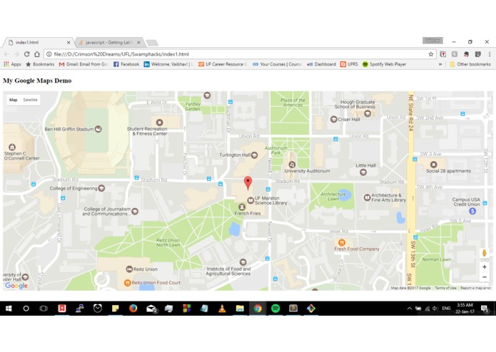496x352 pixels.
Task: Open Spotify Web Player bookmark
Action: [x=385, y=64]
